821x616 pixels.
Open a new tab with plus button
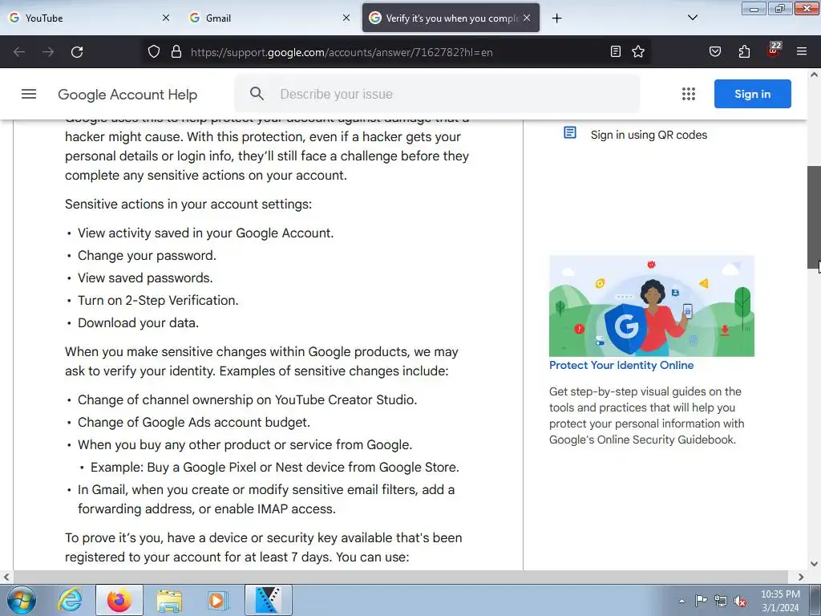pyautogui.click(x=557, y=18)
